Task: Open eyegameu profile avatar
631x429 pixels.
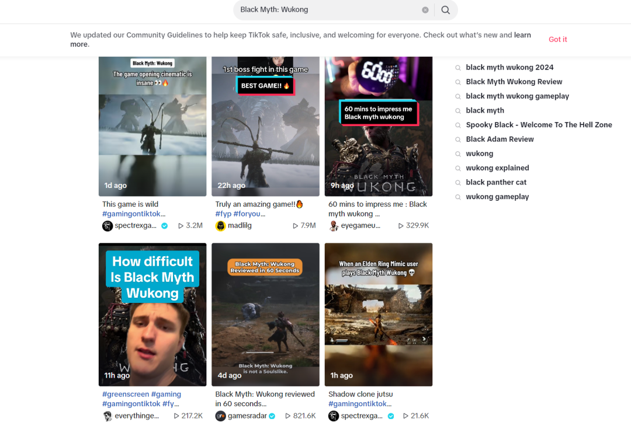Action: click(x=334, y=226)
